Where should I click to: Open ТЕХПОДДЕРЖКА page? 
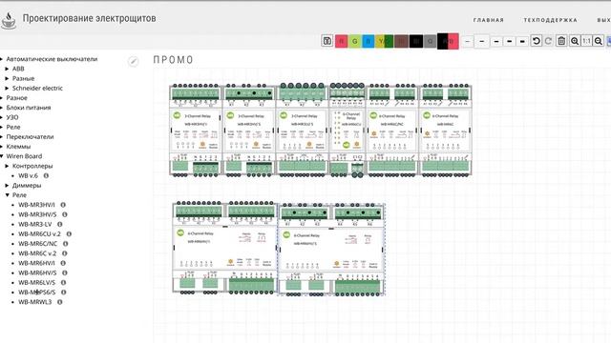click(550, 20)
